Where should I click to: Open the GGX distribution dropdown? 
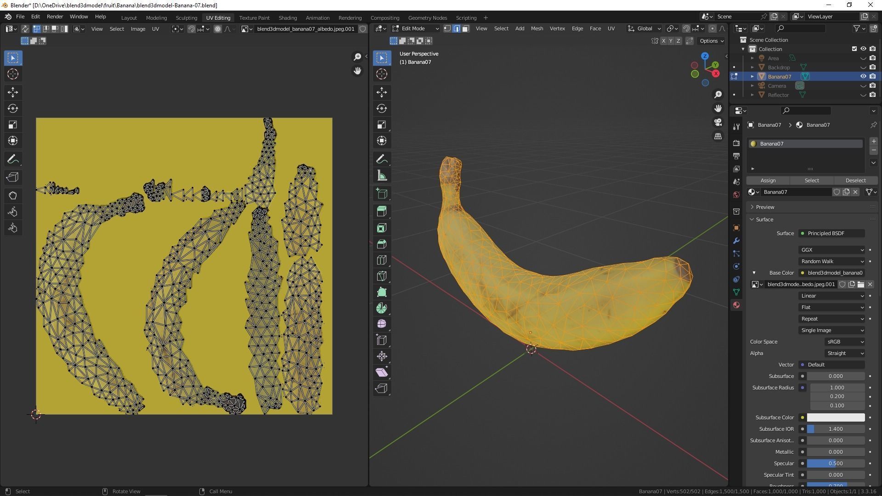pos(832,250)
